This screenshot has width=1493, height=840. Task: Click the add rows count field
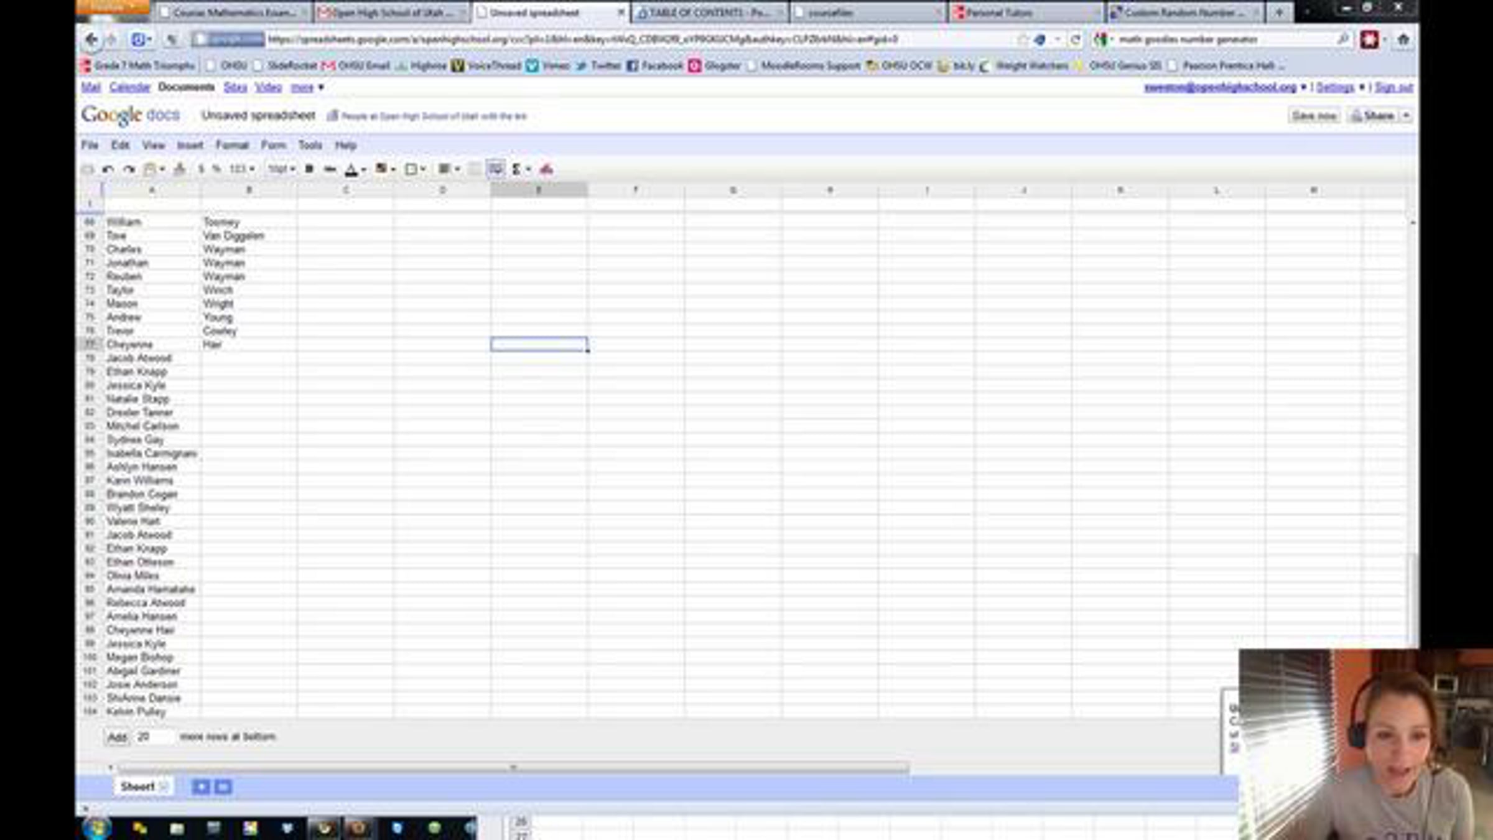(152, 737)
